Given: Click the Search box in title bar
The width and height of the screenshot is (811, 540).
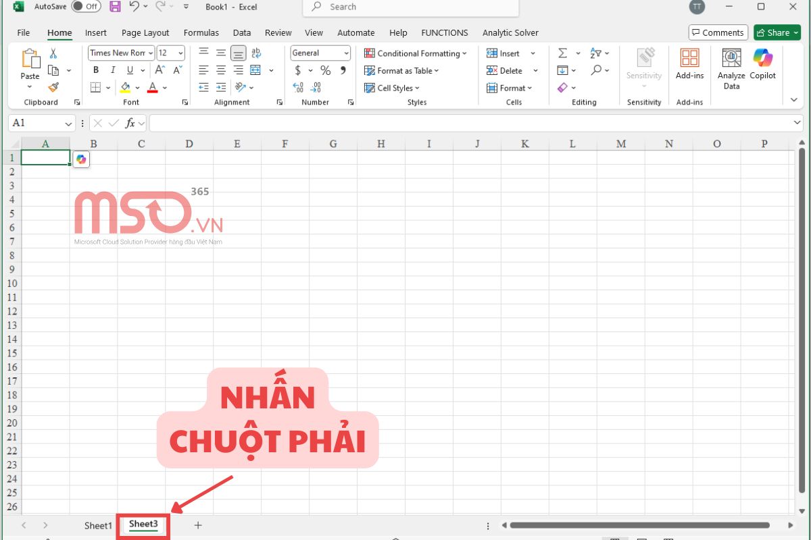Looking at the screenshot, I should 411,7.
